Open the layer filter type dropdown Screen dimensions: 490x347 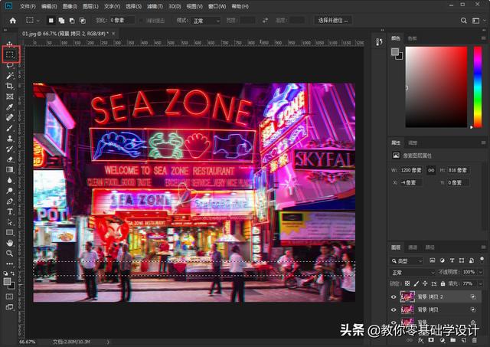[407, 260]
